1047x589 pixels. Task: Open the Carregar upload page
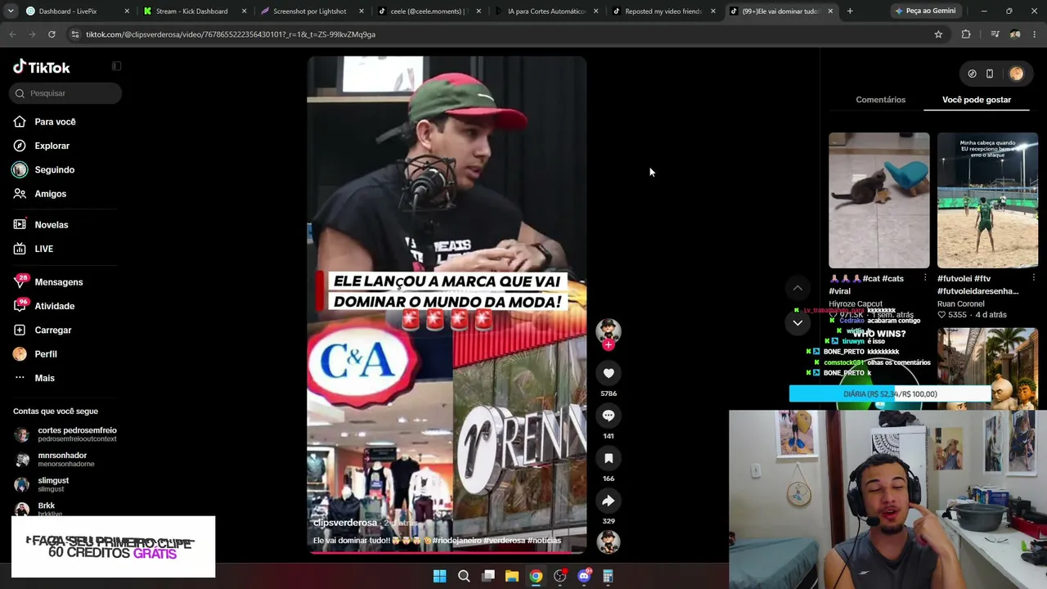coord(53,330)
